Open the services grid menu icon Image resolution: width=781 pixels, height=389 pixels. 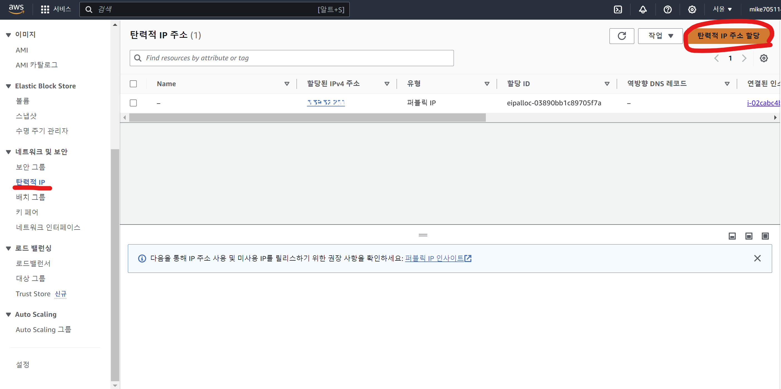45,9
